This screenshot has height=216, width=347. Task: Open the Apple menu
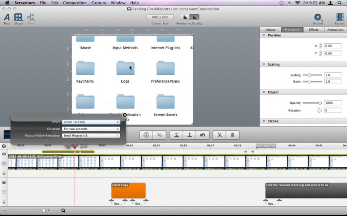tap(7, 3)
